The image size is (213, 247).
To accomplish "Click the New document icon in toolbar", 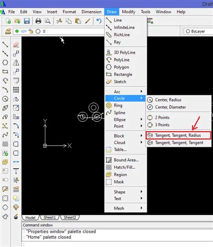I will point(8,21).
